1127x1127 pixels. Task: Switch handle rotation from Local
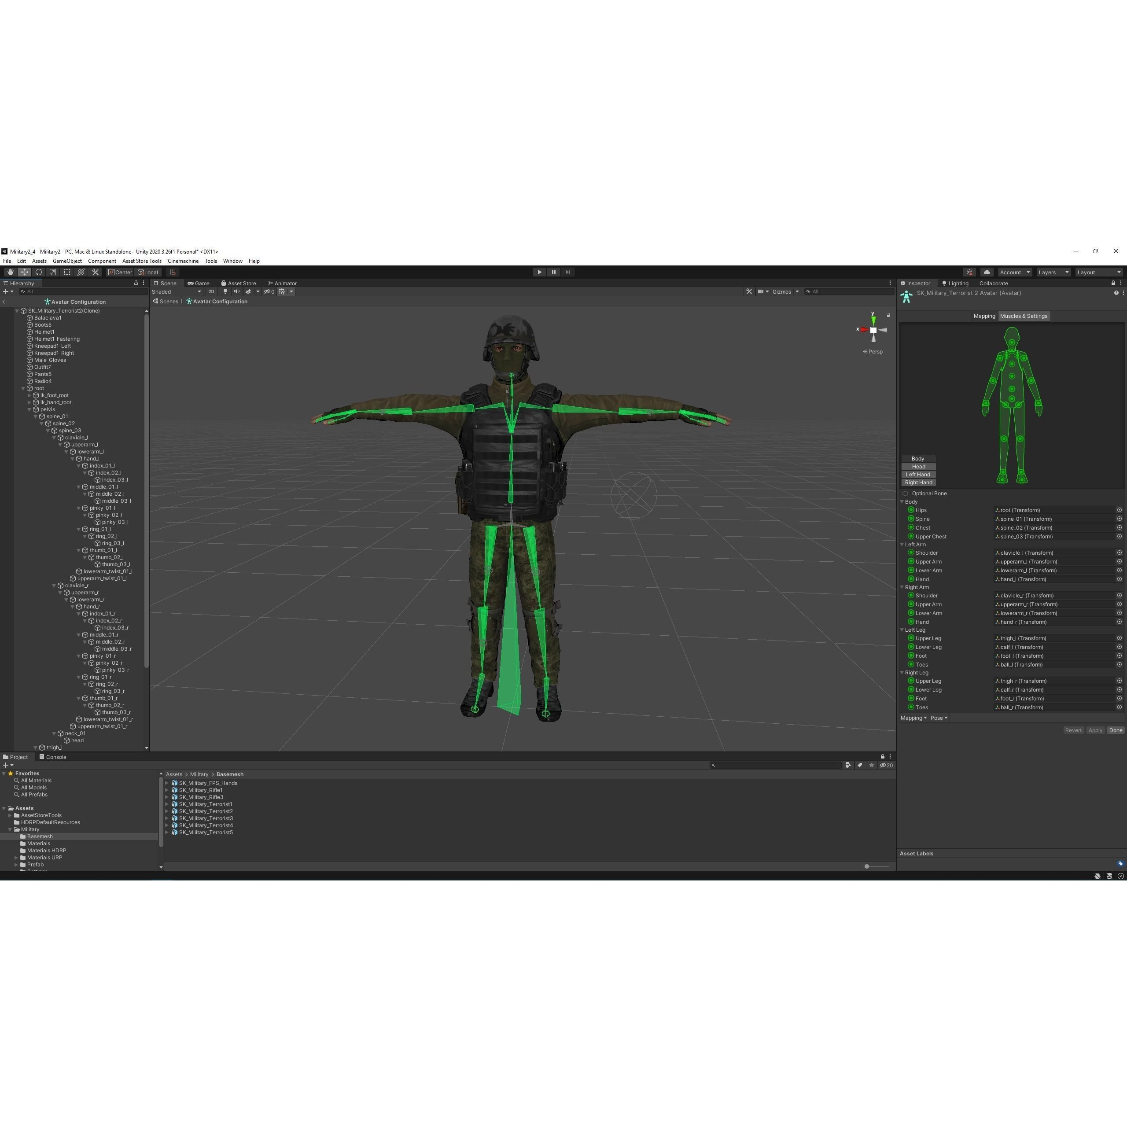click(147, 272)
